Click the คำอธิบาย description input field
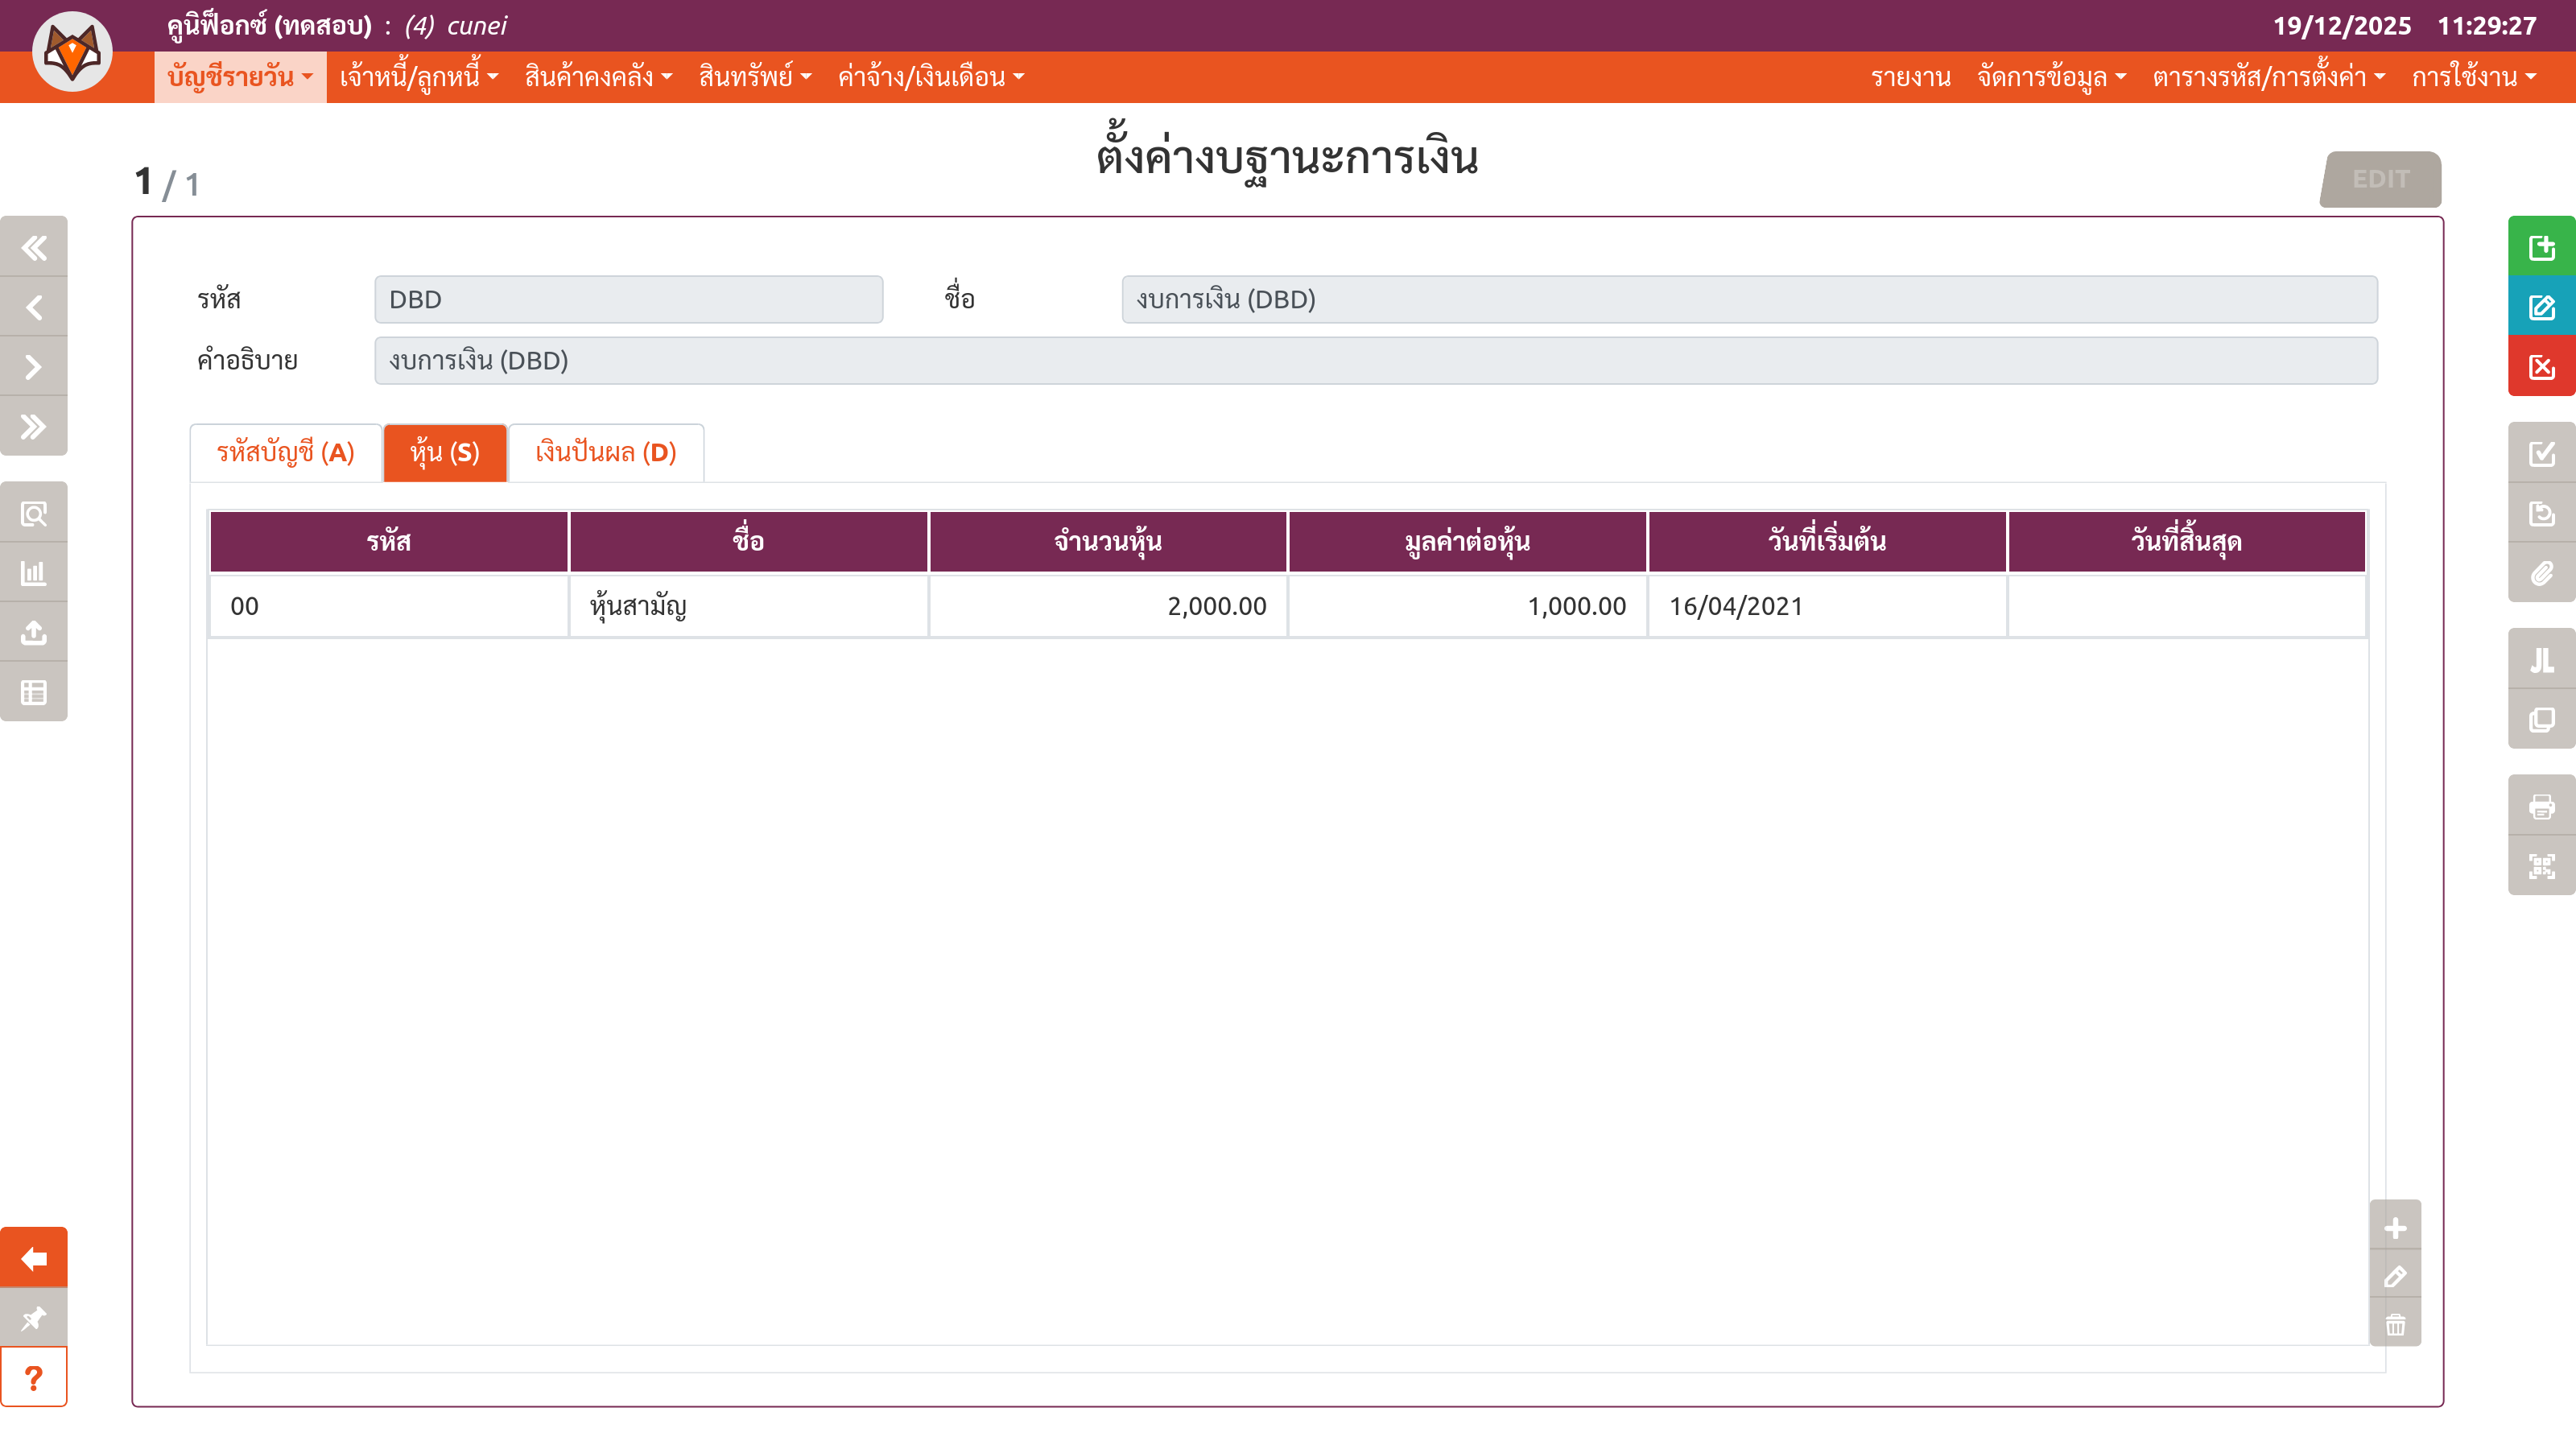Image resolution: width=2576 pixels, height=1449 pixels. tap(1375, 361)
